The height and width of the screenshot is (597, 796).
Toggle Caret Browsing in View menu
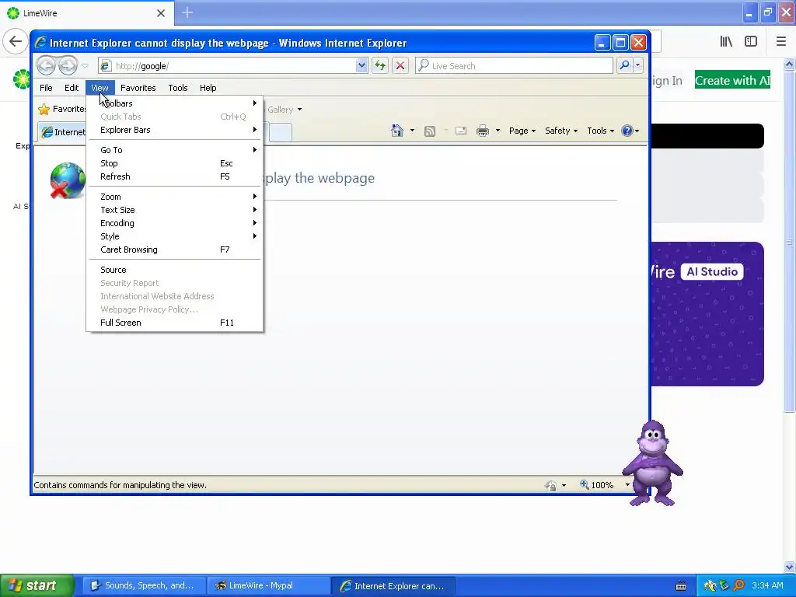tap(175, 250)
